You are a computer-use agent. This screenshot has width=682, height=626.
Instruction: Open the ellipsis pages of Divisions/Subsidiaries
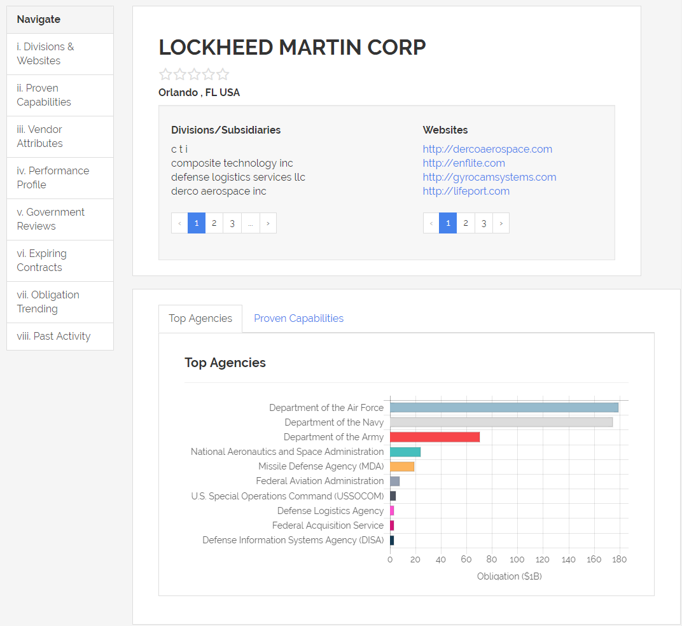(x=251, y=223)
